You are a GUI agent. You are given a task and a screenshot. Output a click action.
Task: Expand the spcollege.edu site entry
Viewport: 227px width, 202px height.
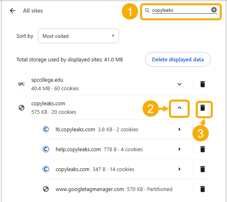point(179,84)
